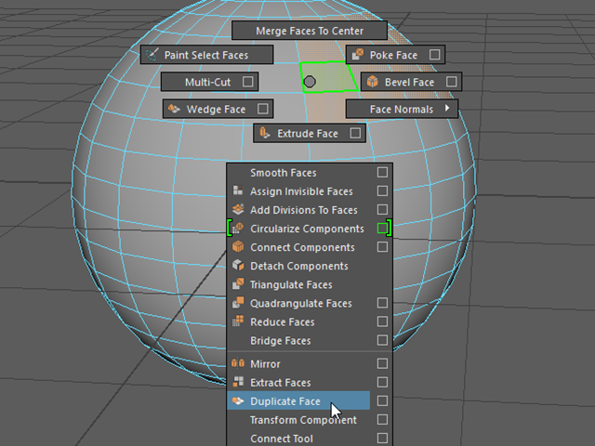595x446 pixels.
Task: Click the Extrude Face icon
Action: click(x=264, y=133)
